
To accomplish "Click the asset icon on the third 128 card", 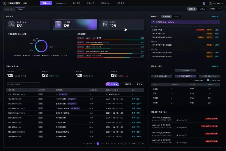I will coord(105,25).
